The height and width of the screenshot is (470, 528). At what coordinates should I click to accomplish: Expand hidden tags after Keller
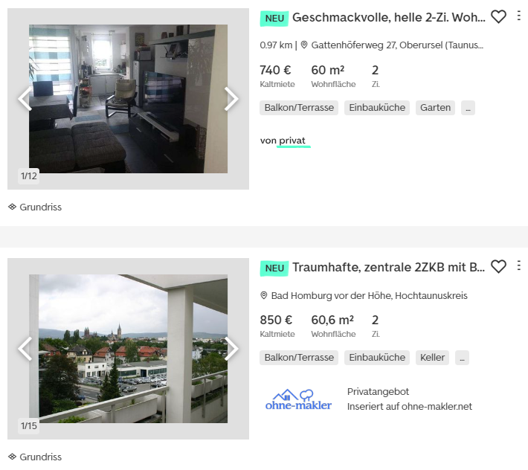coord(462,358)
